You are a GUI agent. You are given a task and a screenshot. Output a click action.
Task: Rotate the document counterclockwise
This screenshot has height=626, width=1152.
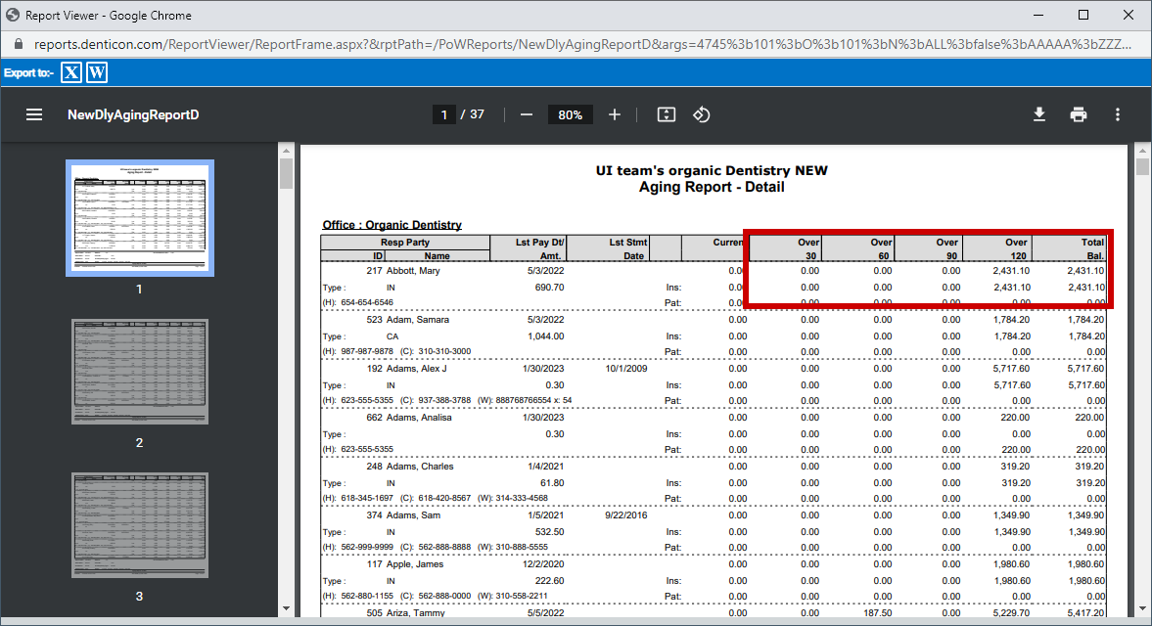click(x=701, y=114)
